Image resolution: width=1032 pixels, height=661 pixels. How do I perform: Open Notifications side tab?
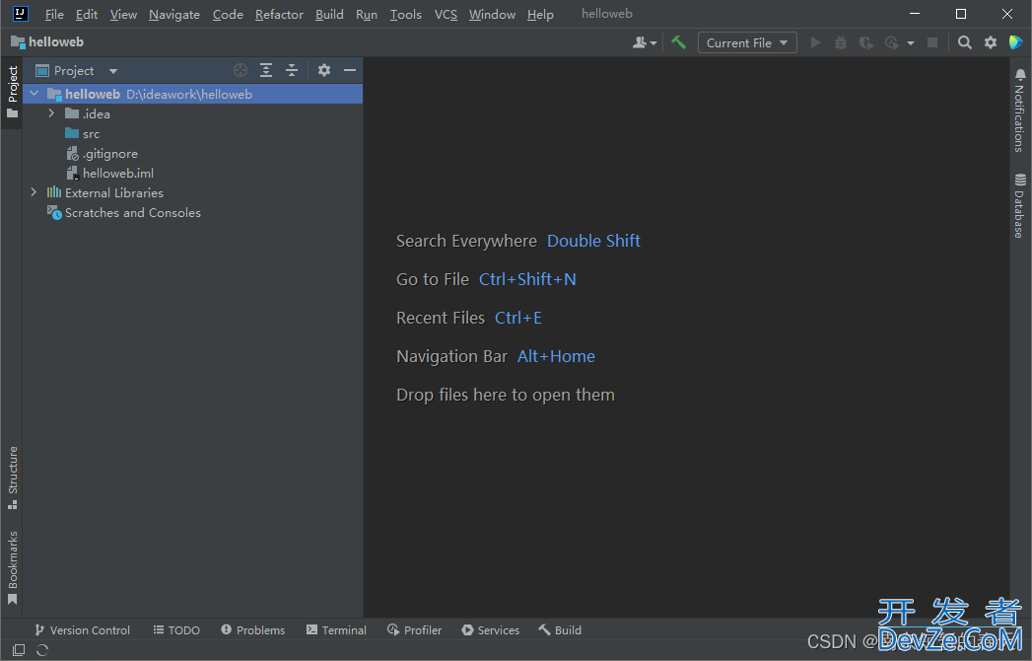coord(1019,110)
